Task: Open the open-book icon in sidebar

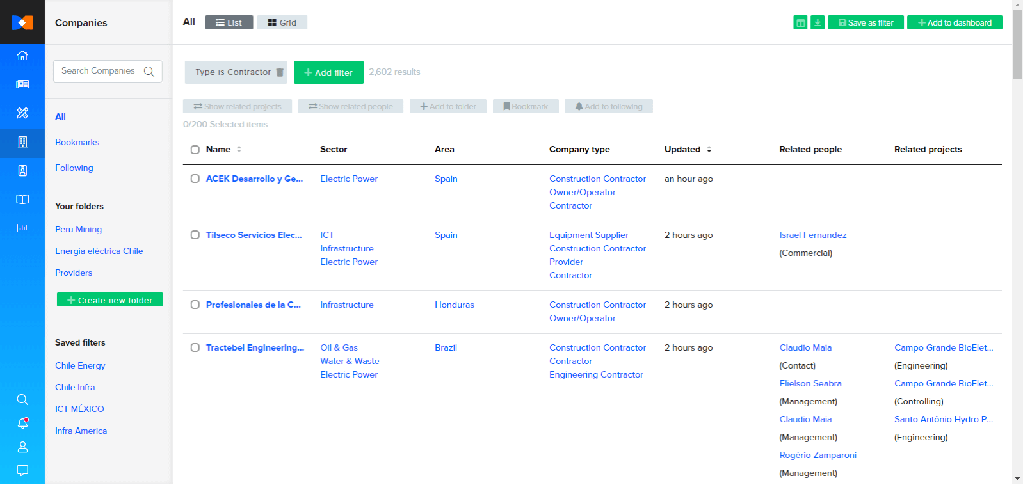Action: click(x=22, y=200)
